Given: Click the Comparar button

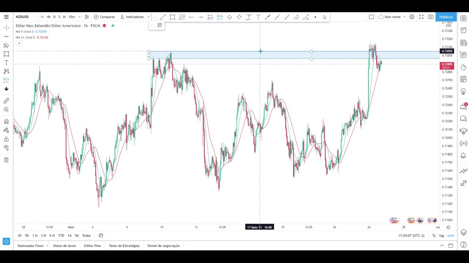Looking at the screenshot, I should tap(104, 17).
